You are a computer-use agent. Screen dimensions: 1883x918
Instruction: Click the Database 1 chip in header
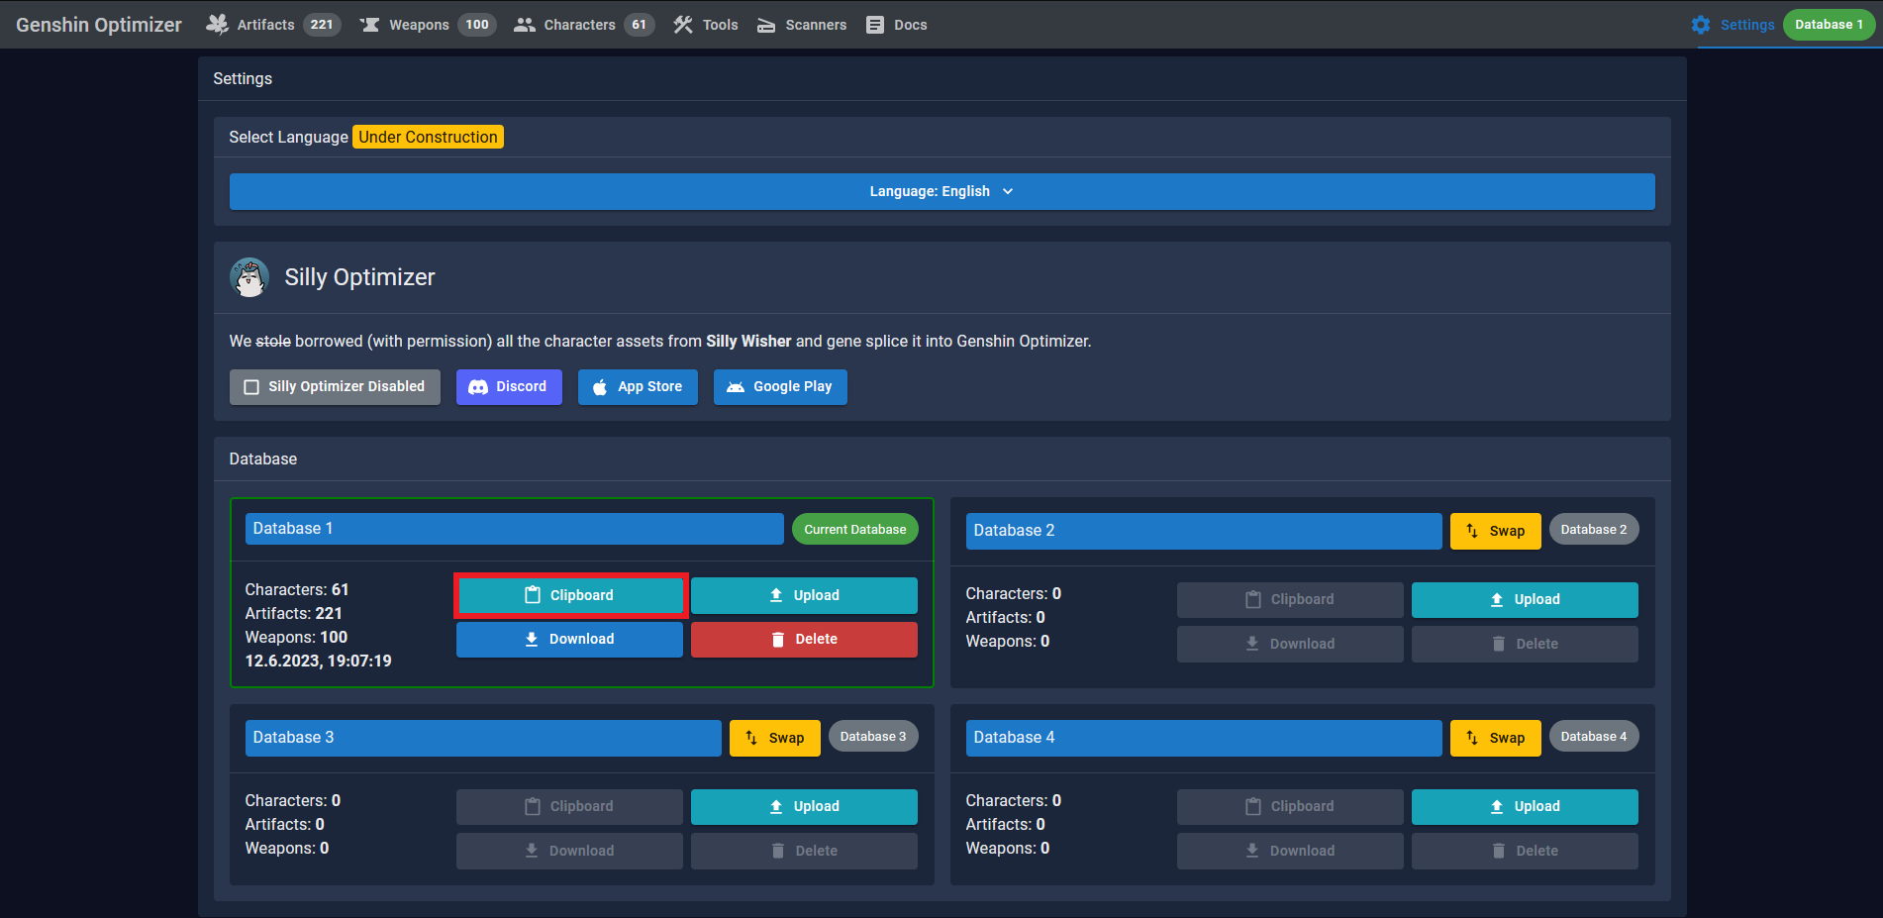[x=1828, y=25]
